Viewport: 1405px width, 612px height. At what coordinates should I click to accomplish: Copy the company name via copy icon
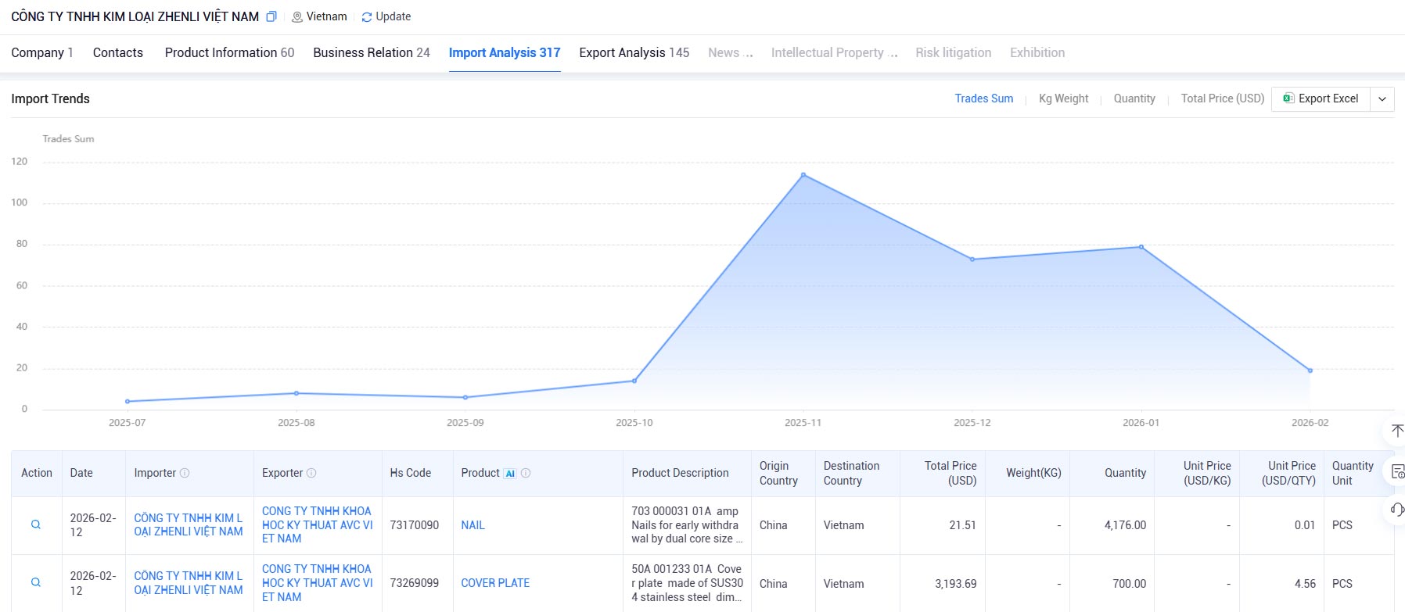(x=271, y=16)
